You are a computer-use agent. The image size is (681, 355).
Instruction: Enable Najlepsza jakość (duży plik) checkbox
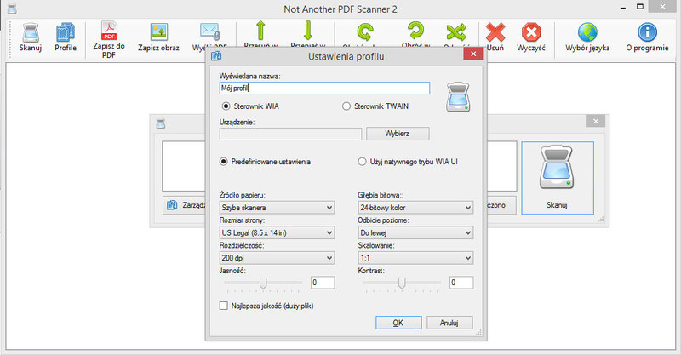(224, 306)
